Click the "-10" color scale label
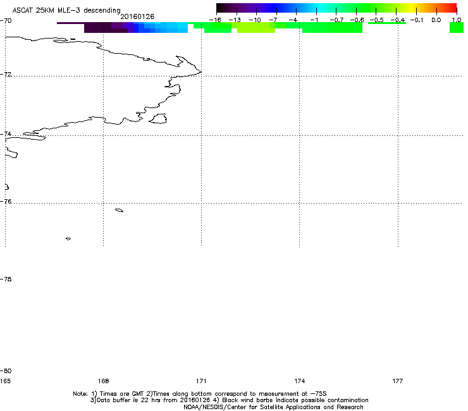Image resolution: width=468 pixels, height=411 pixels. click(x=255, y=20)
